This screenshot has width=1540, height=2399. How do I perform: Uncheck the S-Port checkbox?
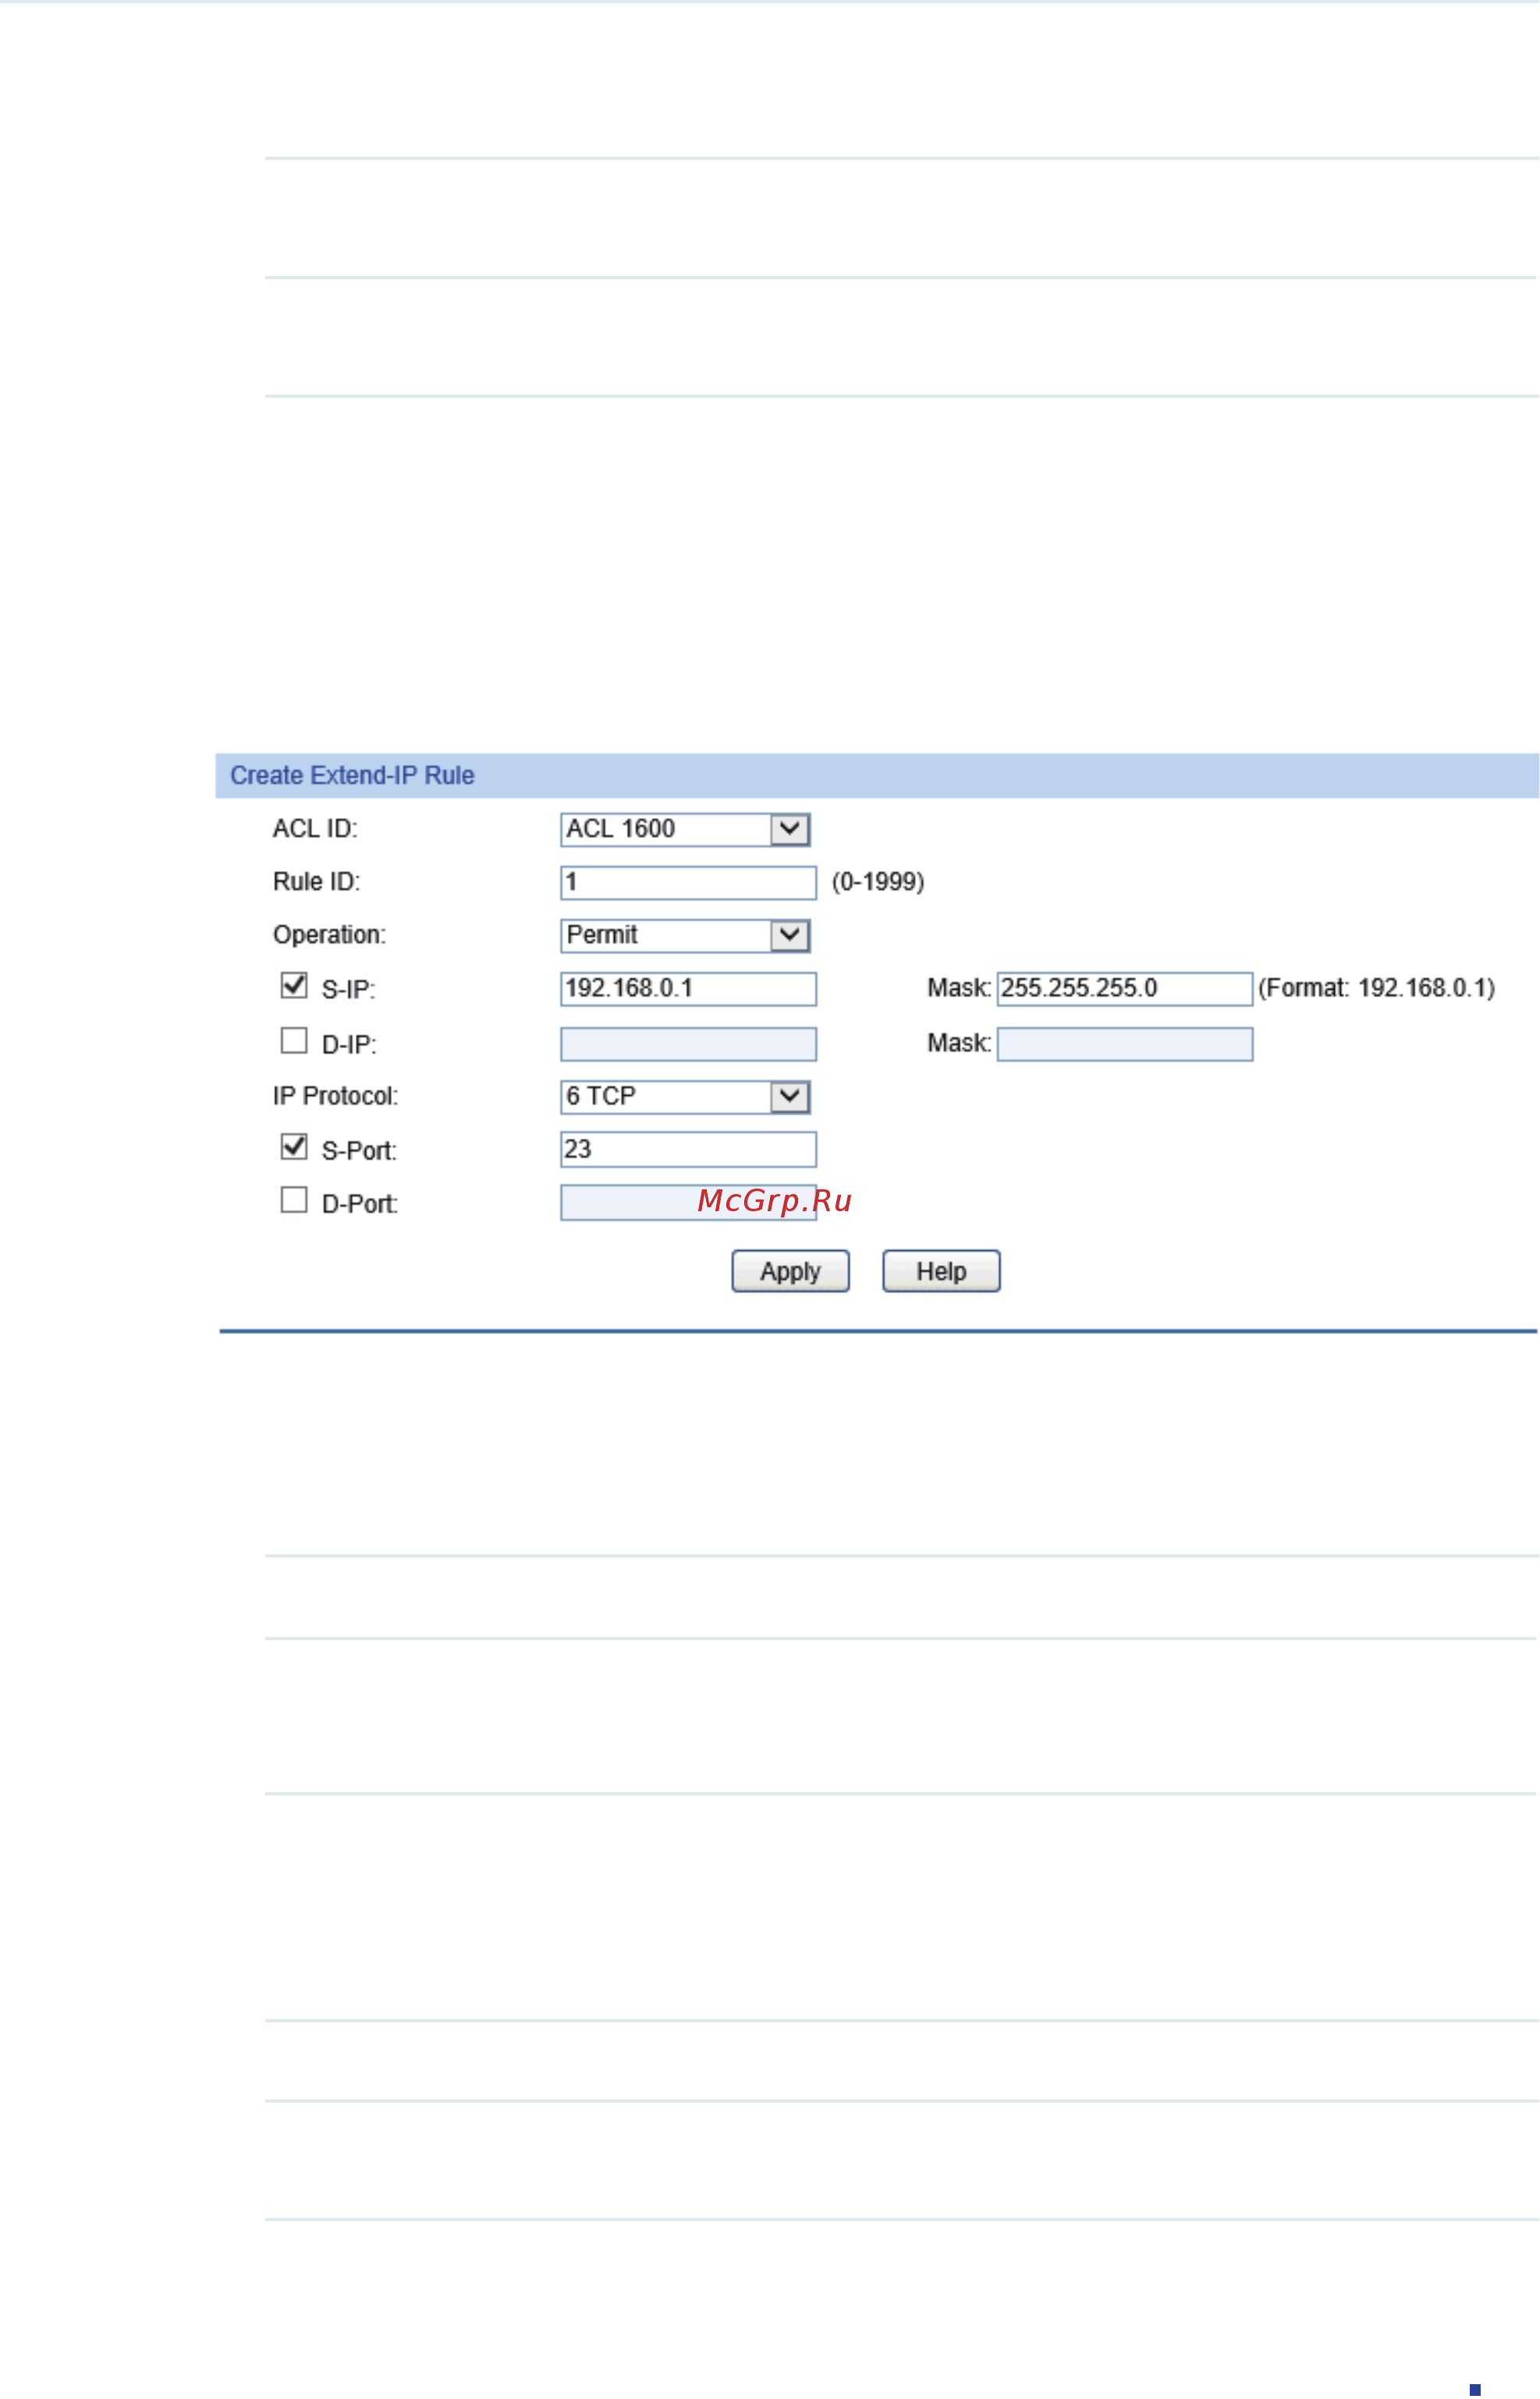(x=294, y=1146)
